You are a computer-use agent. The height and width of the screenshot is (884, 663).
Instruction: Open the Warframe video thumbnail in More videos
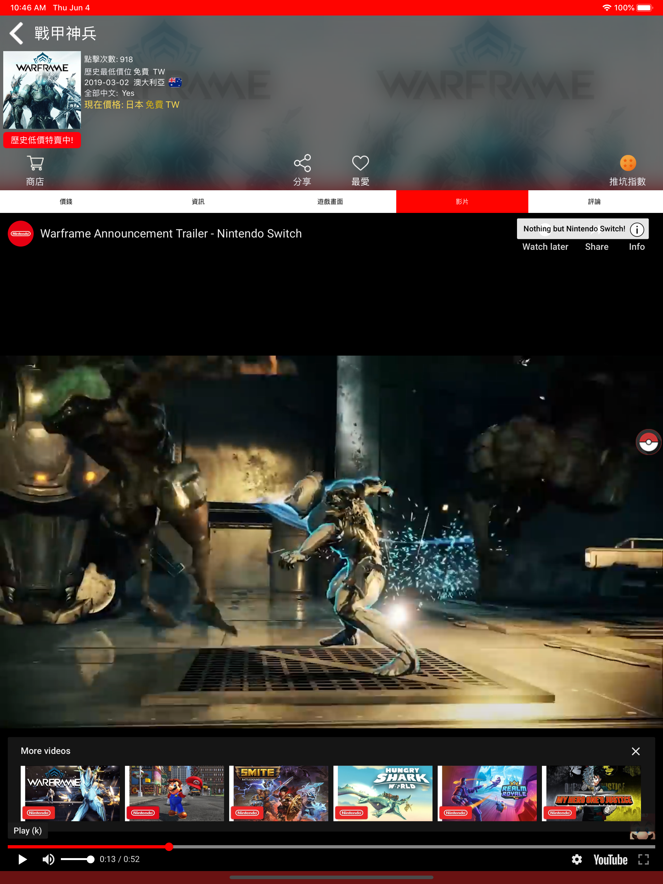point(70,794)
